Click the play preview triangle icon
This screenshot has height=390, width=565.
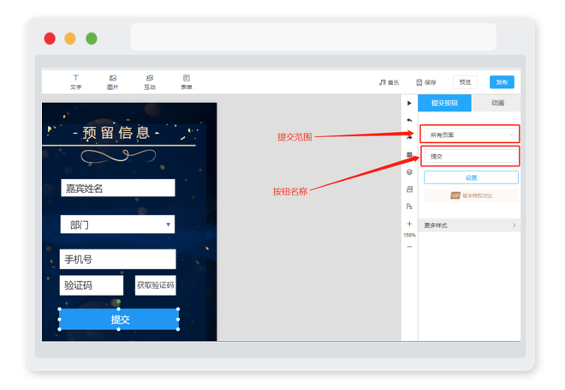409,103
